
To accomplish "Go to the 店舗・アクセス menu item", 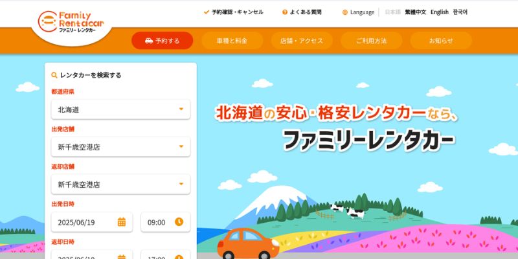I will [x=302, y=41].
